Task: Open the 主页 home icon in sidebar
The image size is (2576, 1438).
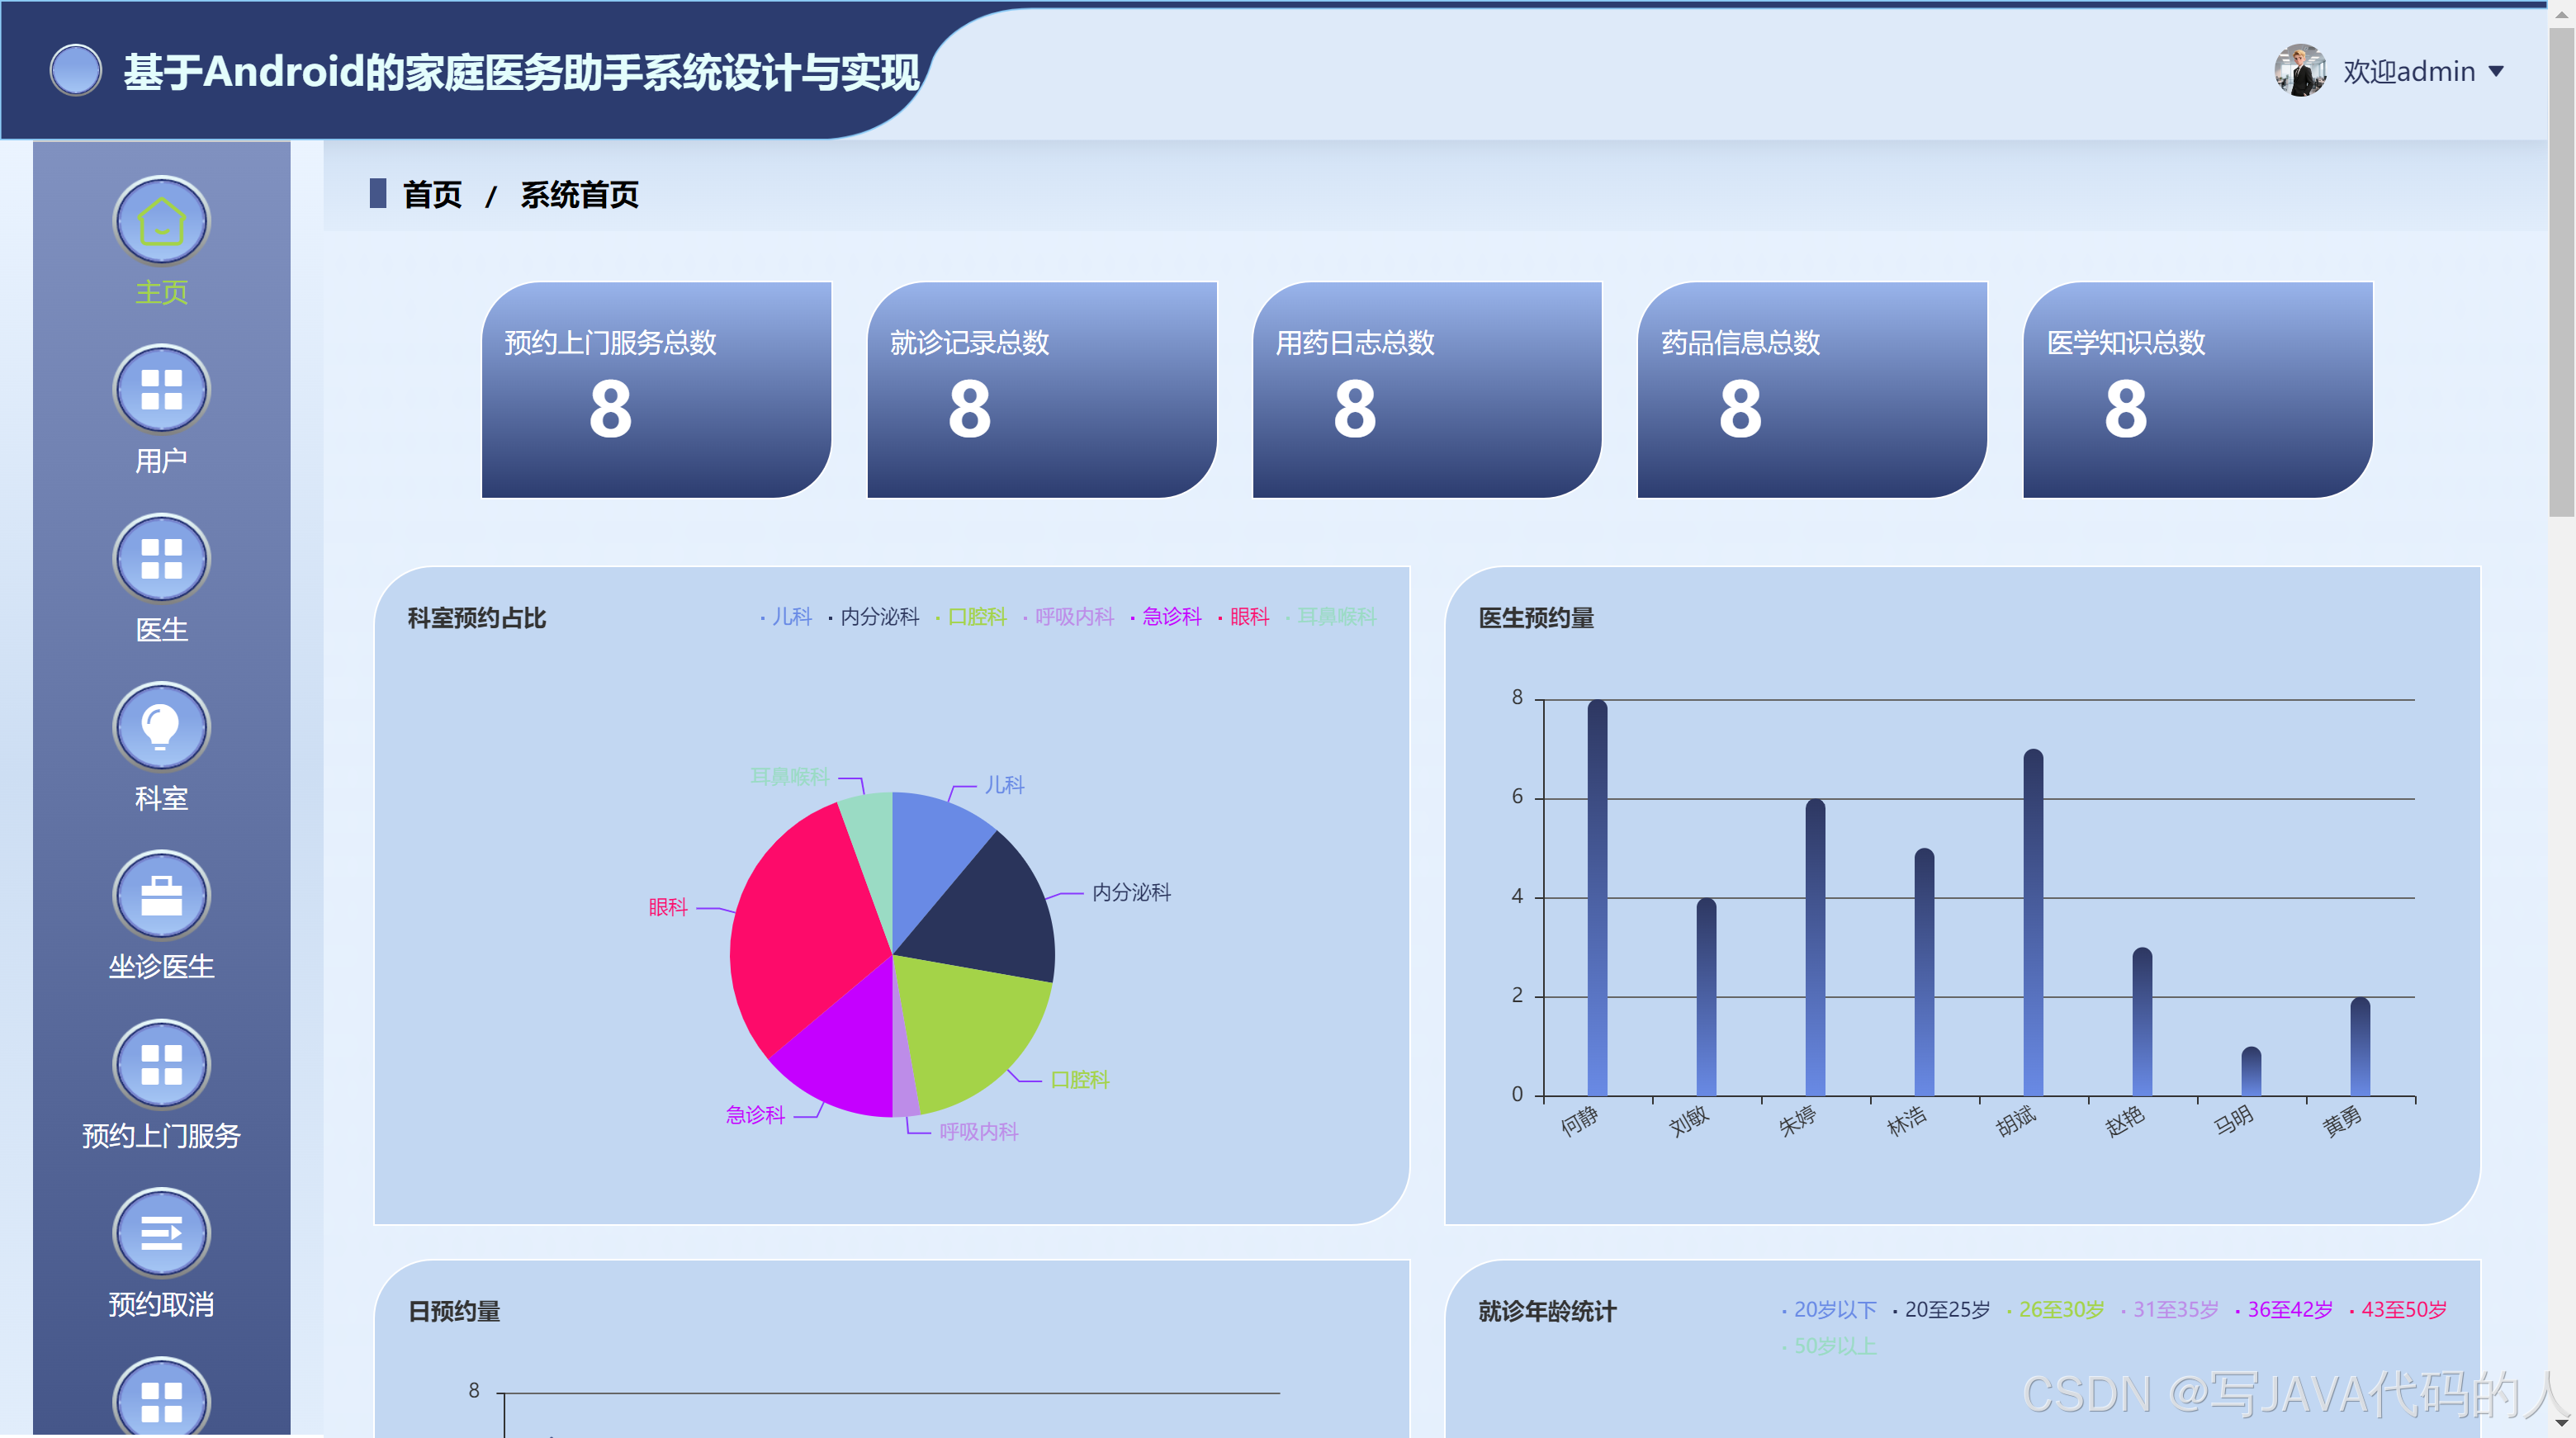Action: coord(161,221)
